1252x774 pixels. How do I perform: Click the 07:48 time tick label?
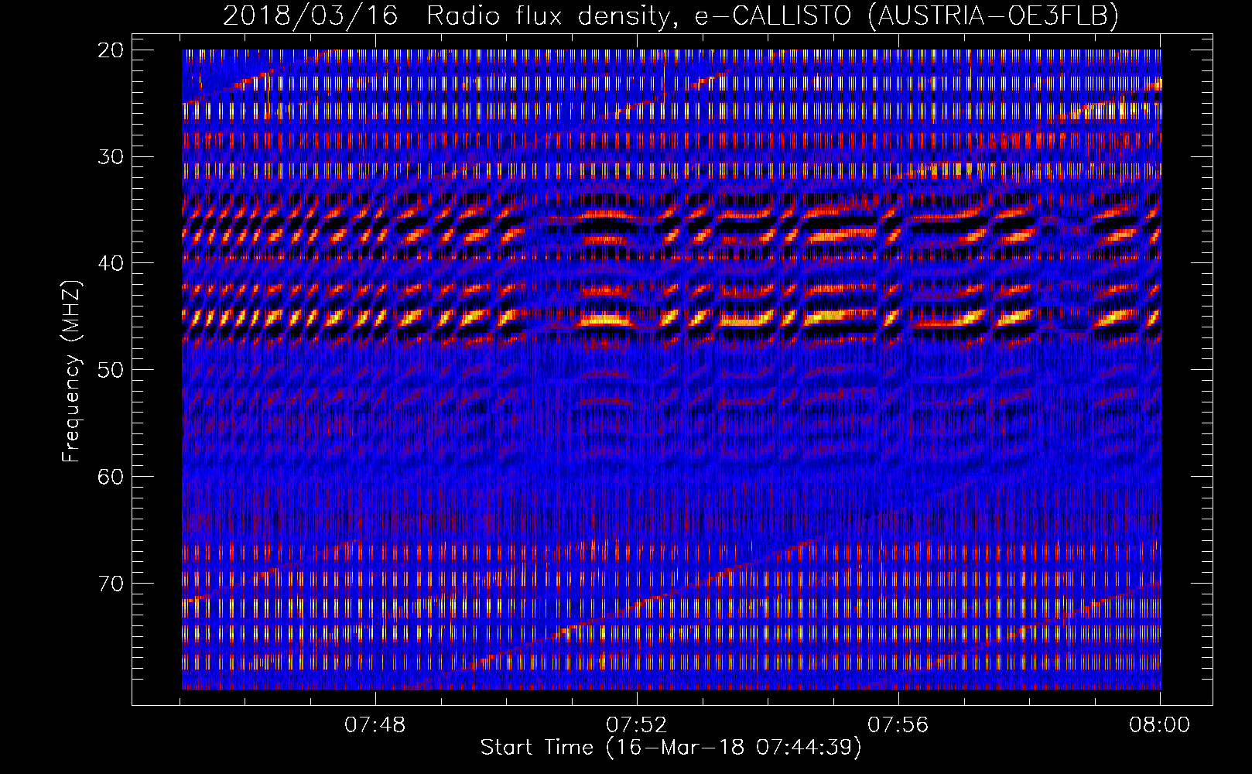click(x=375, y=725)
